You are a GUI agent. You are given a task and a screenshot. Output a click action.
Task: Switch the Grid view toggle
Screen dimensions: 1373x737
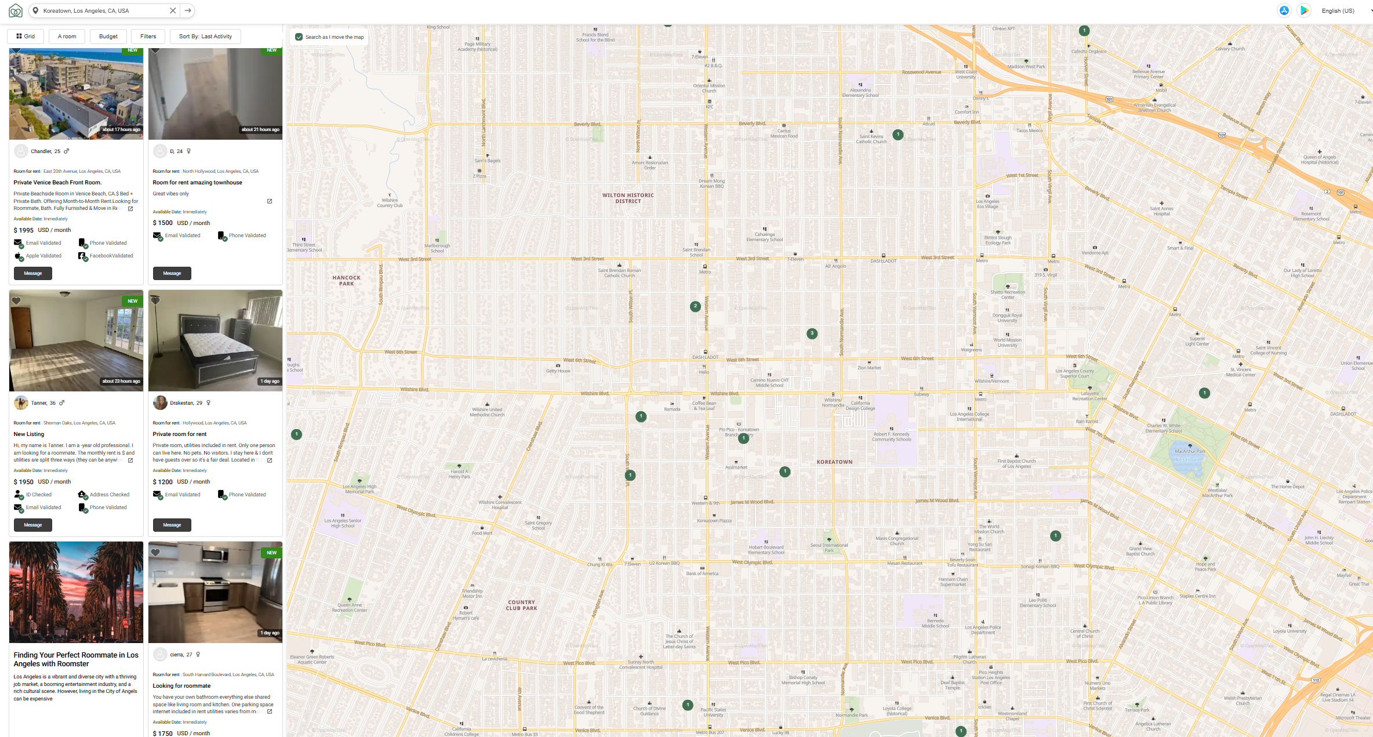pyautogui.click(x=26, y=37)
